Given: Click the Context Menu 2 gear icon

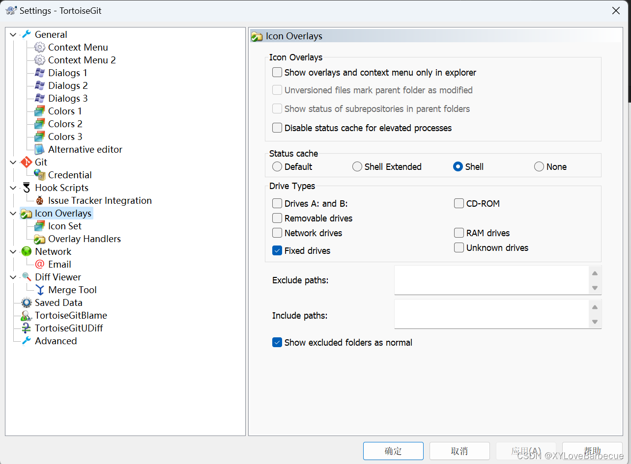Looking at the screenshot, I should pyautogui.click(x=40, y=60).
